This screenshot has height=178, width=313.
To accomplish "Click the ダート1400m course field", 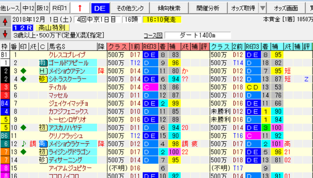I will click(198, 35).
